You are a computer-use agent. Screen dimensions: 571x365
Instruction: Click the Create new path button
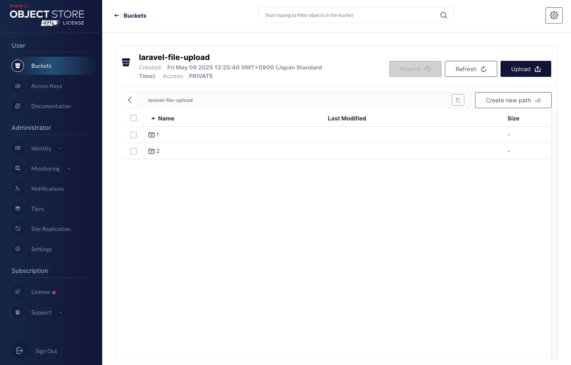(513, 100)
